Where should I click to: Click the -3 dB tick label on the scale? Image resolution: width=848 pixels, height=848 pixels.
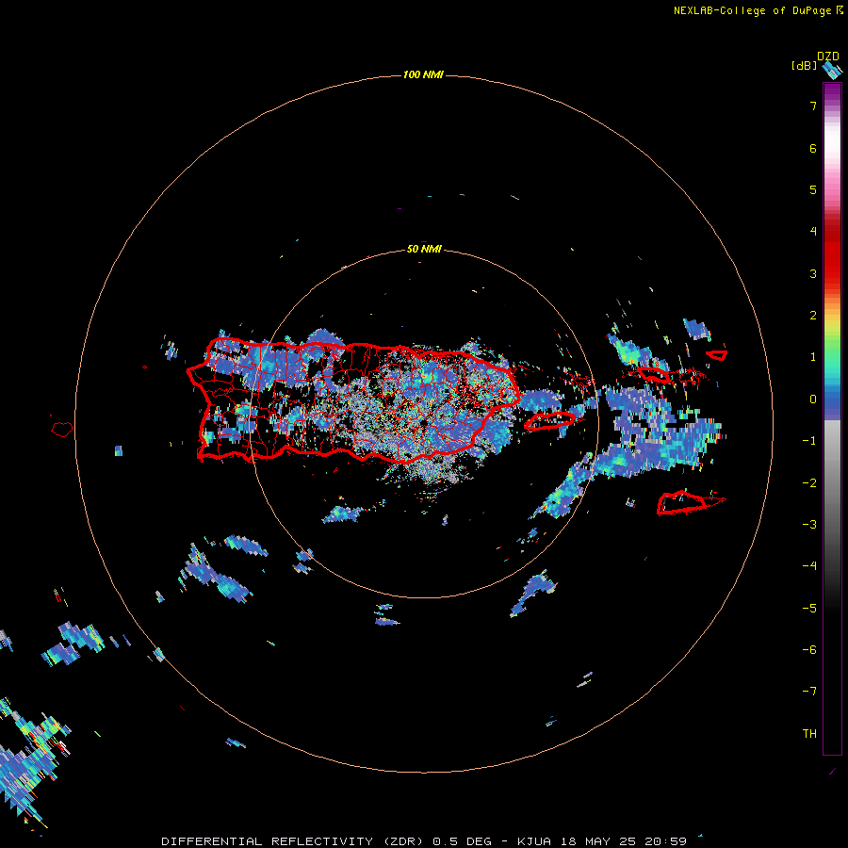click(809, 525)
